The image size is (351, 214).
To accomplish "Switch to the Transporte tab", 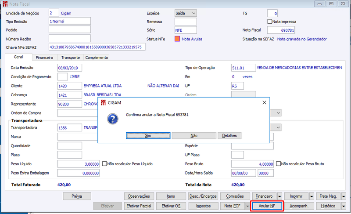I will [x=71, y=58].
